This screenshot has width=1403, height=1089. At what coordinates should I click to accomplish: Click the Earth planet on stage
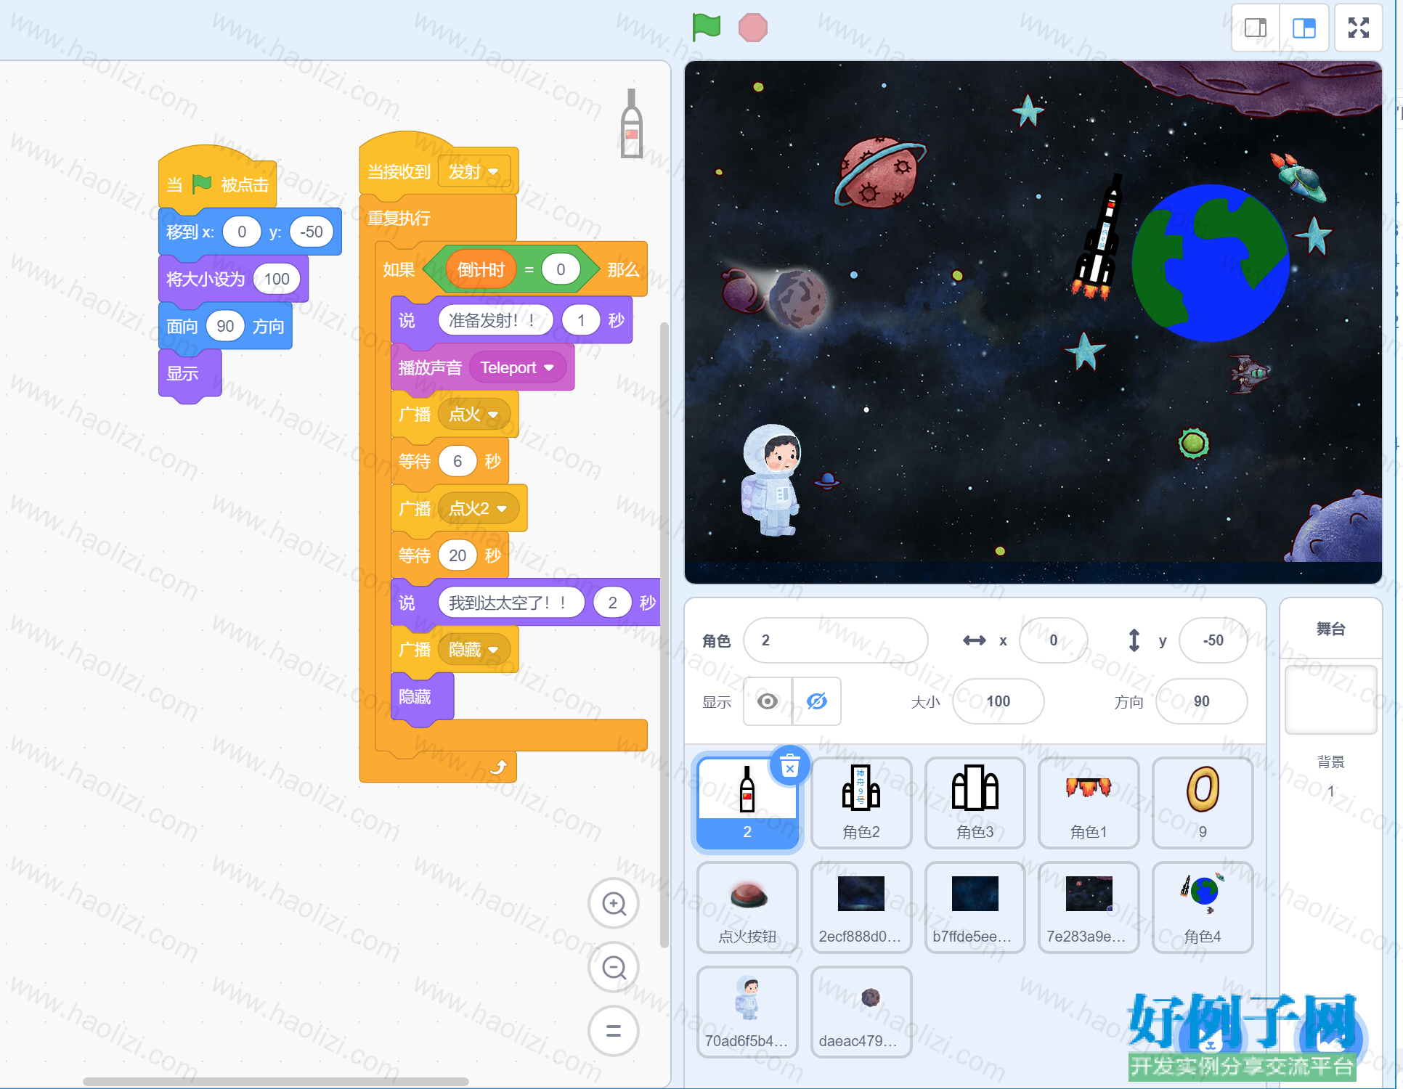point(1211,263)
